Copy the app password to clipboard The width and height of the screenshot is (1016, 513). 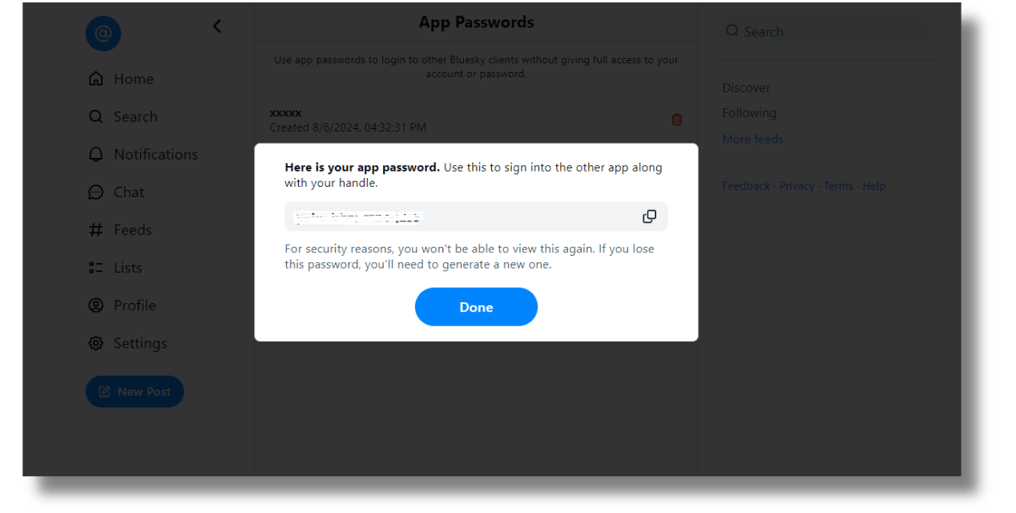649,216
